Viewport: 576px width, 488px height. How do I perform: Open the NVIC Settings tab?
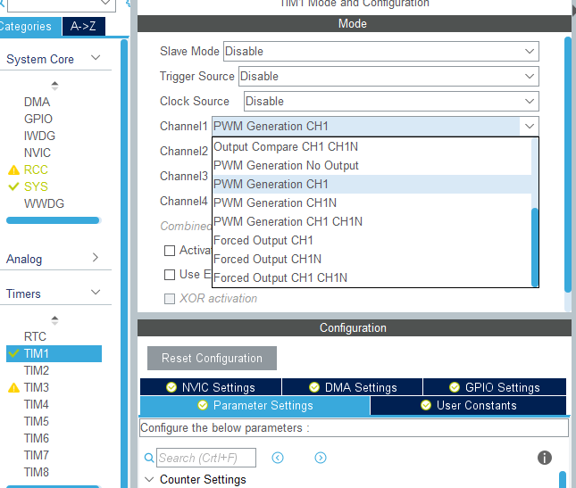[211, 387]
